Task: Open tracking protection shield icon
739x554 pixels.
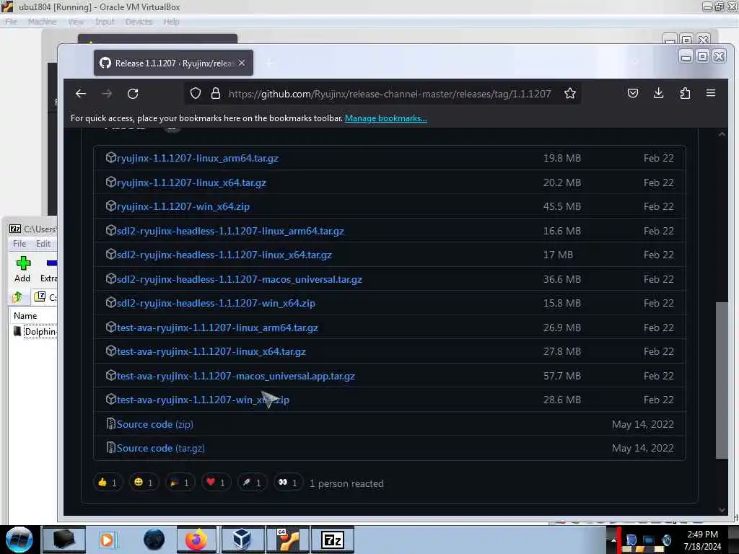Action: pyautogui.click(x=195, y=93)
